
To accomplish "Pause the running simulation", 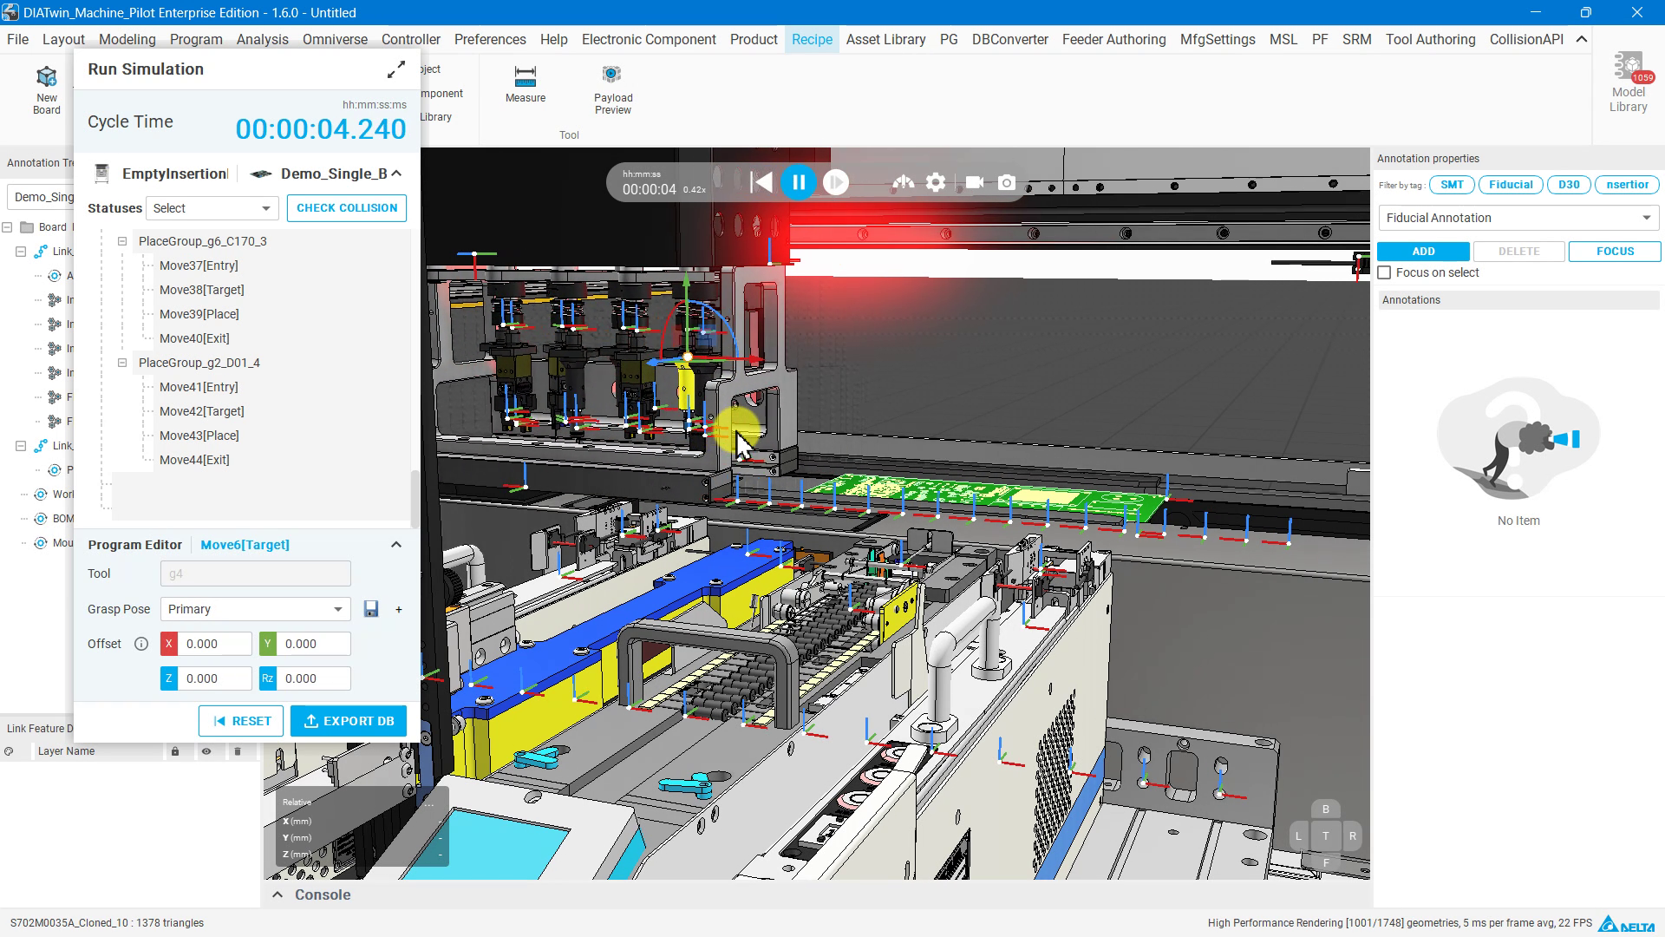I will point(799,183).
